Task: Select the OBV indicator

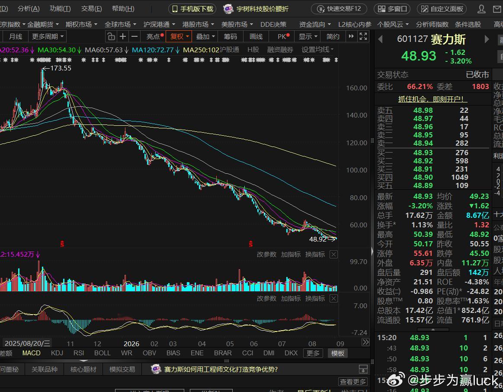Action: 150,353
